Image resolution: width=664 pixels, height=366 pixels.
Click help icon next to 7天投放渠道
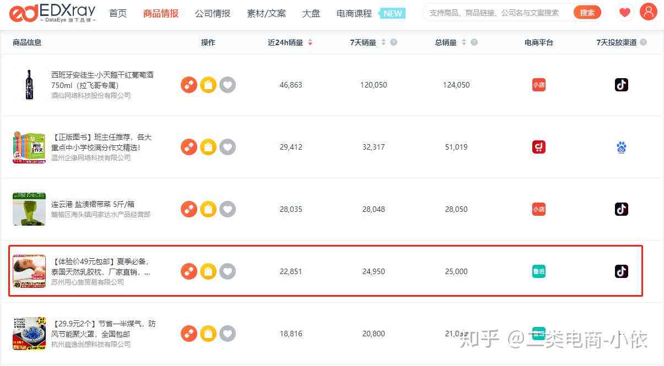643,42
